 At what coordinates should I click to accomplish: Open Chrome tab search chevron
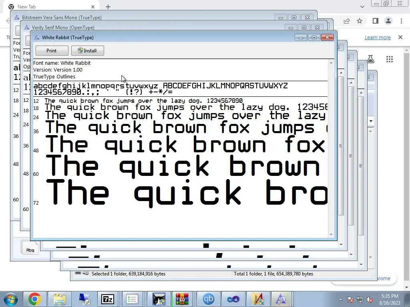(362, 6)
